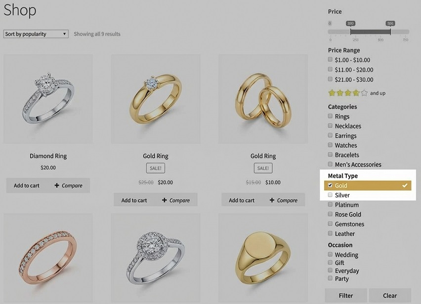Click the Clear button

pos(390,296)
